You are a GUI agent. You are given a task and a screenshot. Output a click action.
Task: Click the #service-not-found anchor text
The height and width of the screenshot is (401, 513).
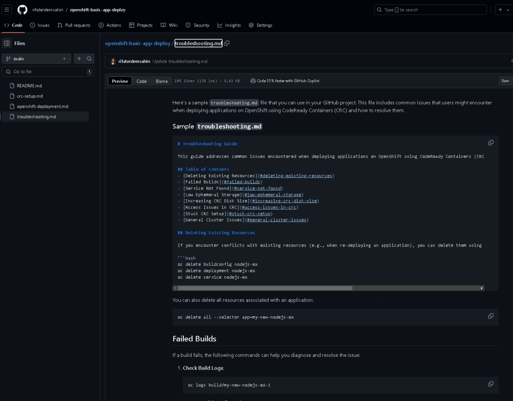pos(257,188)
